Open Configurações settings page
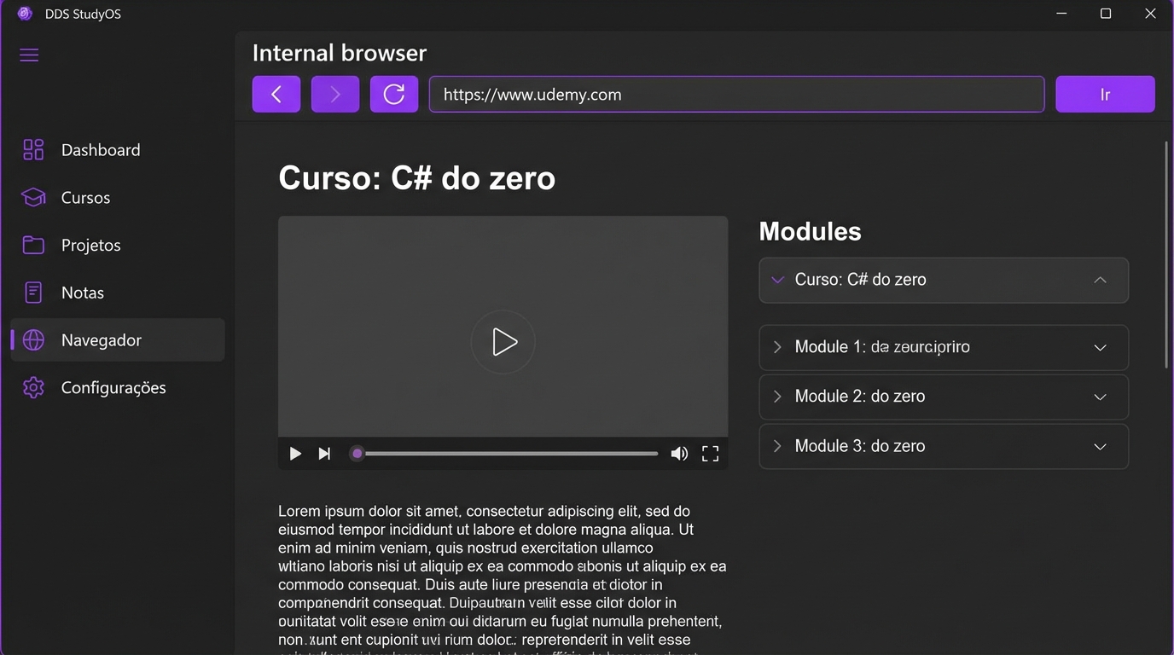The image size is (1174, 655). click(113, 388)
